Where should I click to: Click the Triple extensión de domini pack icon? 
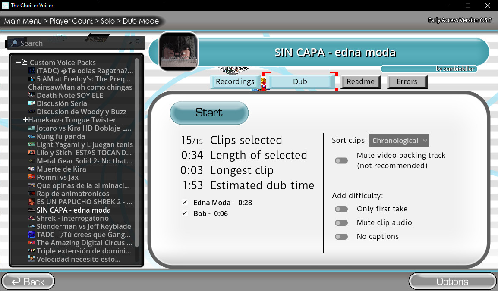32,251
